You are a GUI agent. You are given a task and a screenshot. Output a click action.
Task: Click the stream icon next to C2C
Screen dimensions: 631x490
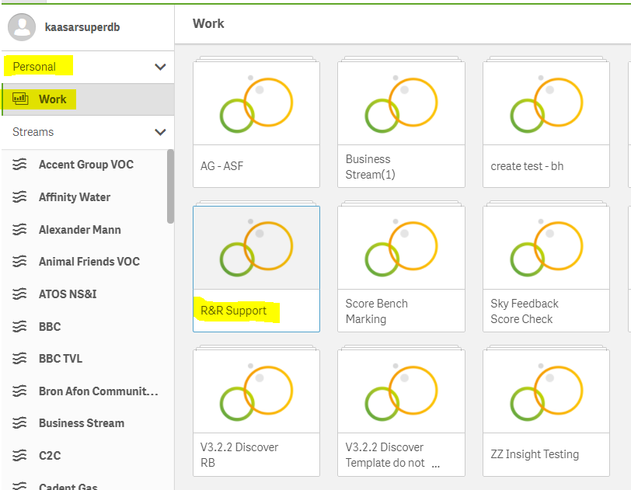click(19, 455)
